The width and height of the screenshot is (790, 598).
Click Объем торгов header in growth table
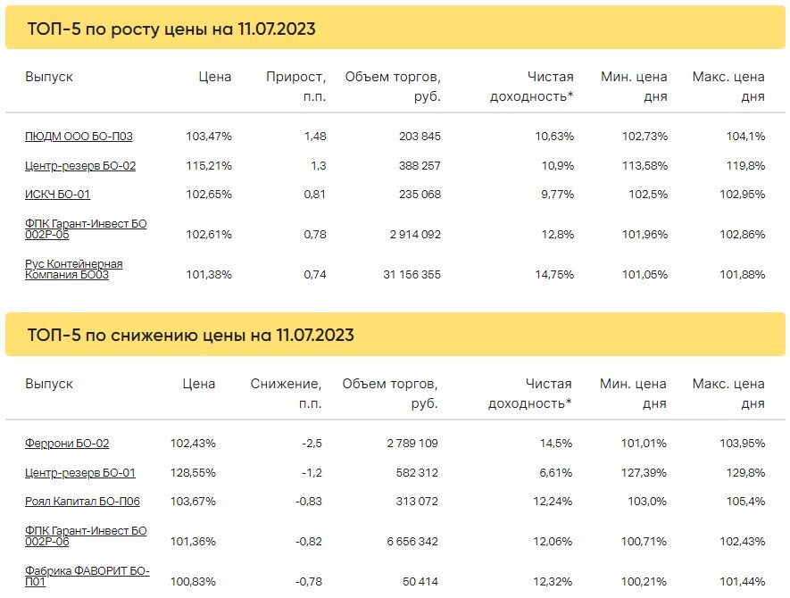click(x=393, y=87)
